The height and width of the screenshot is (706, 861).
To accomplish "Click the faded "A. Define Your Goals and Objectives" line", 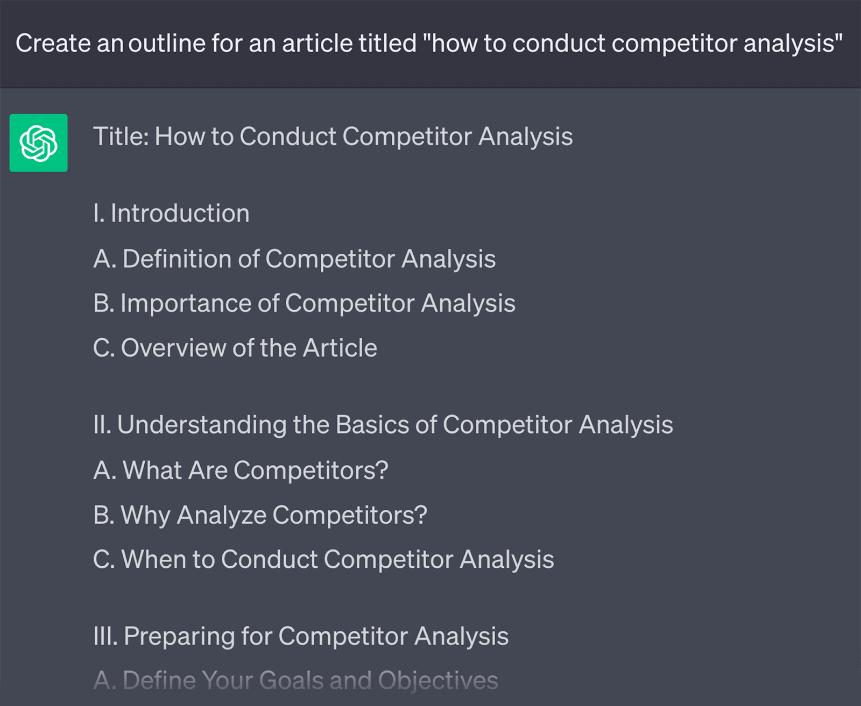I will (x=295, y=681).
